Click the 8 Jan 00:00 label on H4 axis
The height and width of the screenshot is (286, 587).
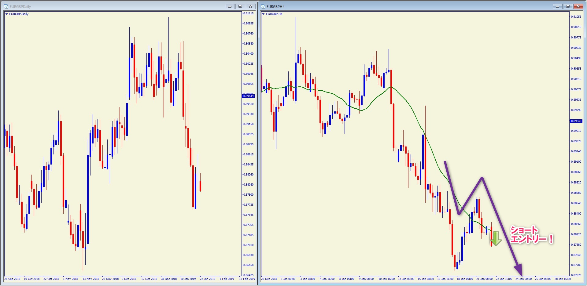[x=347, y=279]
